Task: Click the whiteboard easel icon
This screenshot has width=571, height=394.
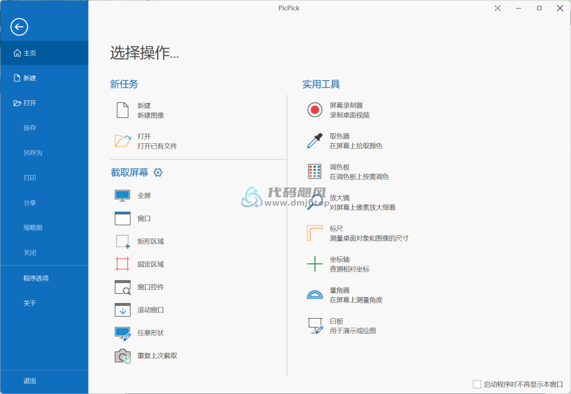Action: click(x=316, y=325)
